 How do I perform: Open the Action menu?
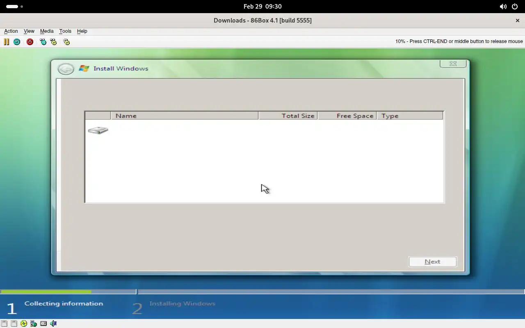tap(11, 31)
